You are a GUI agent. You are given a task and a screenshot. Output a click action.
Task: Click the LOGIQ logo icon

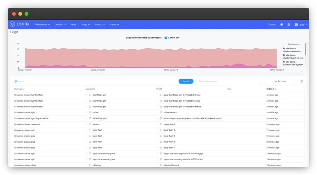(12, 24)
